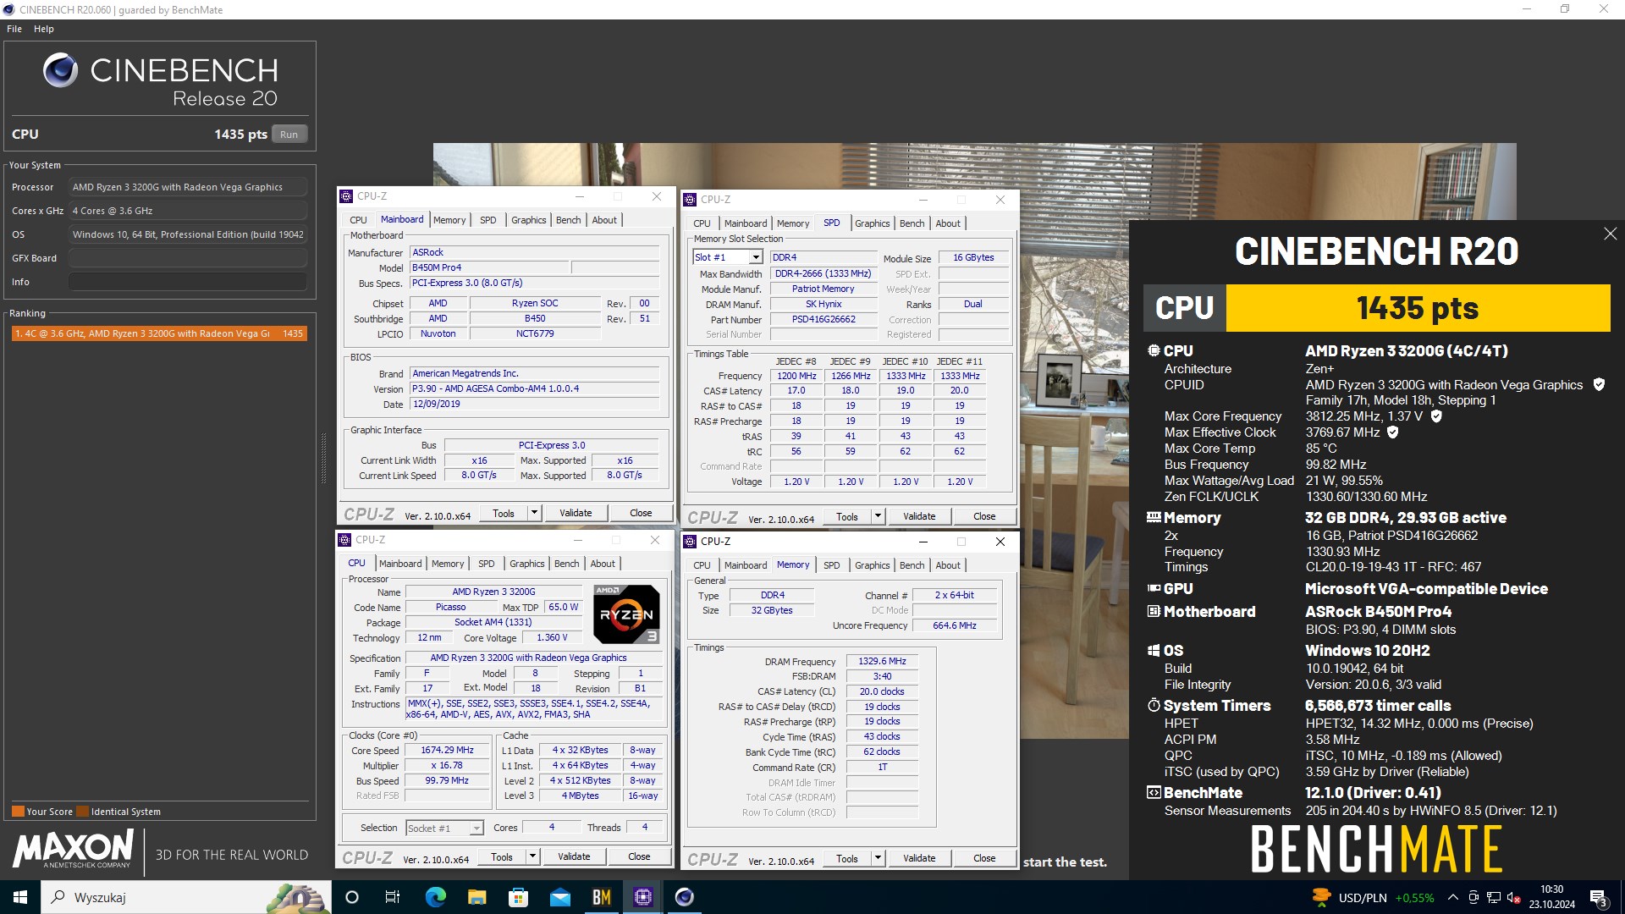The width and height of the screenshot is (1625, 914).
Task: Expand Tools dropdown arrow in CPU-Z CPU window
Action: coord(532,856)
